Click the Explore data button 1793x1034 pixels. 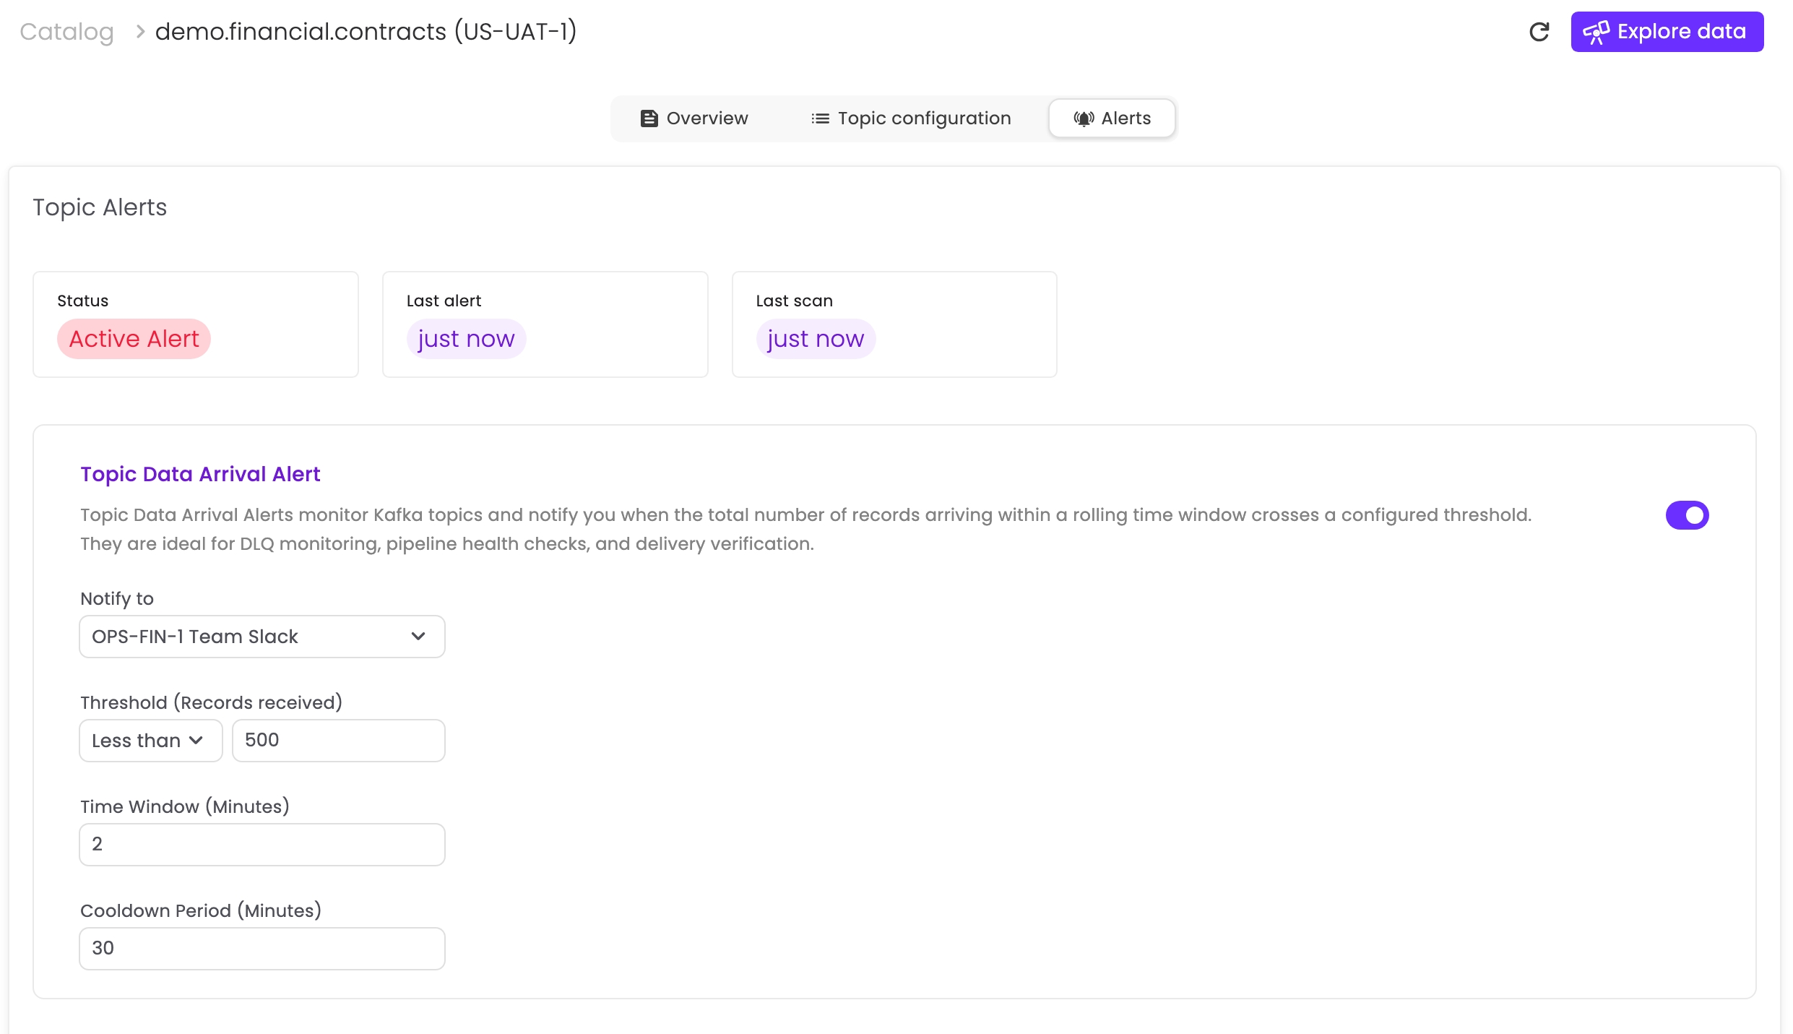(1667, 32)
